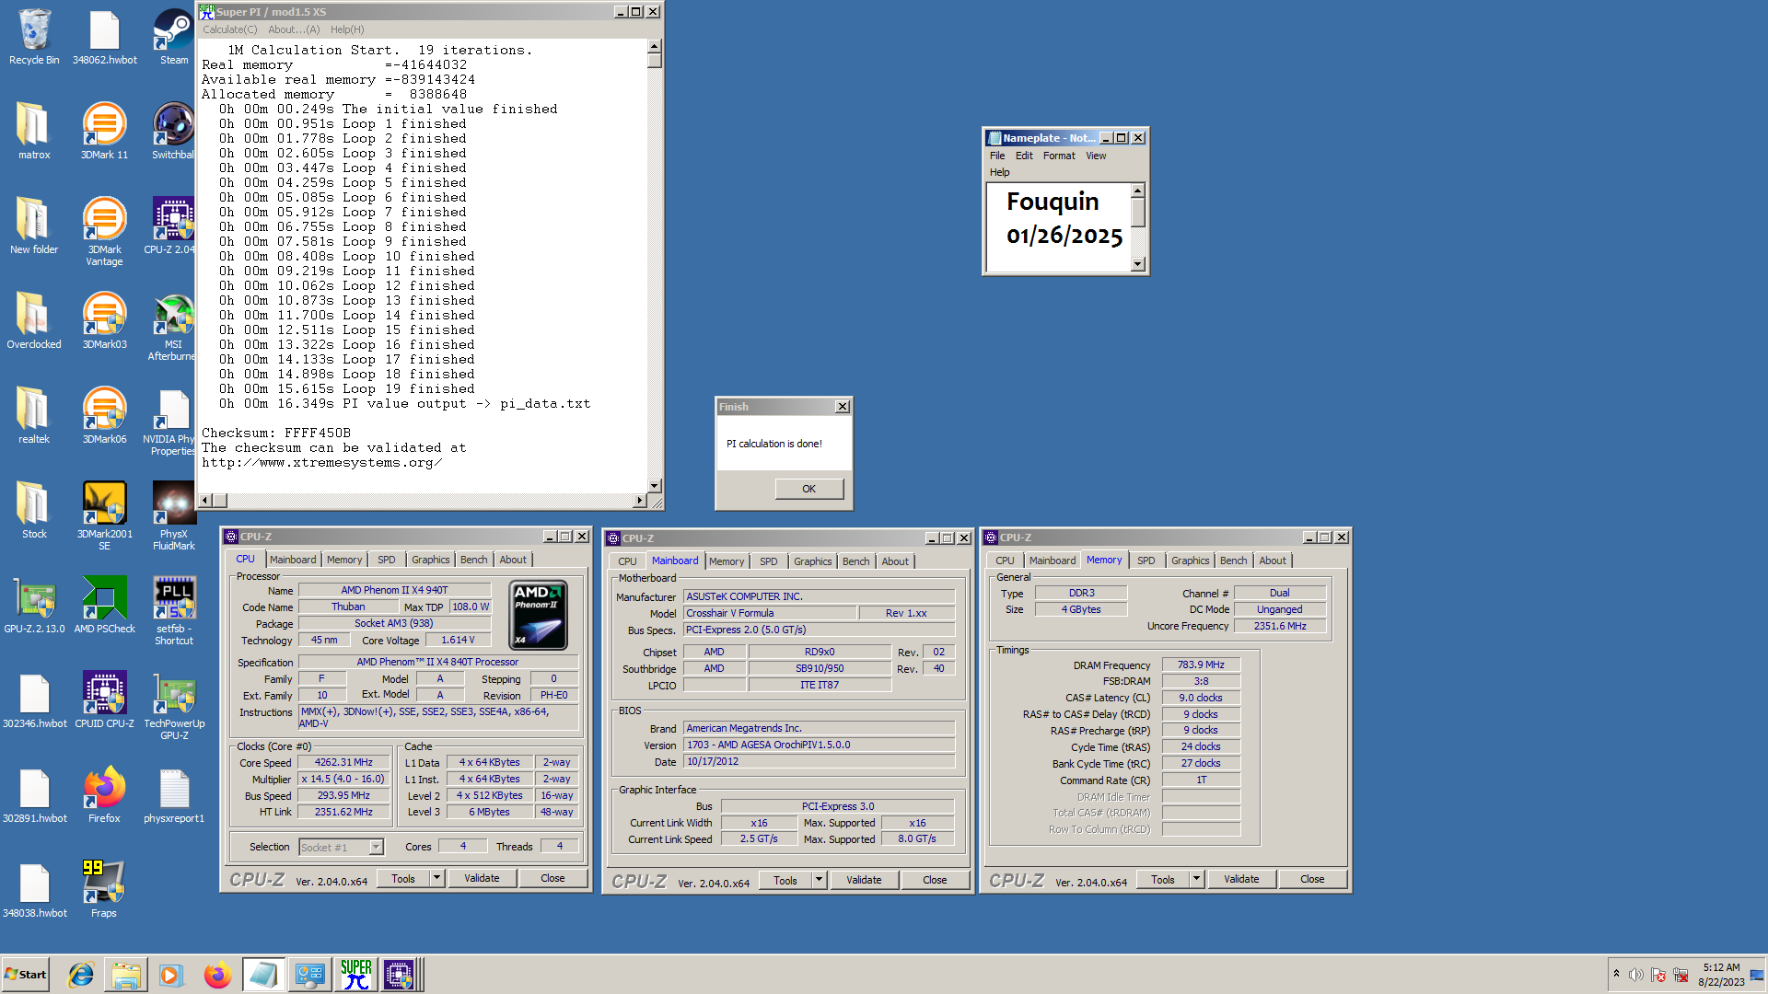Switch to Memory tab in CPU tab CPU-Z window
The width and height of the screenshot is (1768, 994).
coord(344,560)
